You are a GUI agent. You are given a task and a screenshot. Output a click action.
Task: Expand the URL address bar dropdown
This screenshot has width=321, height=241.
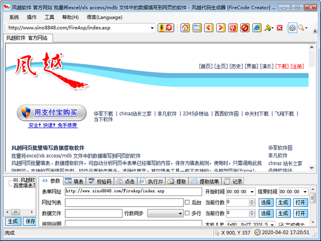click(x=152, y=28)
